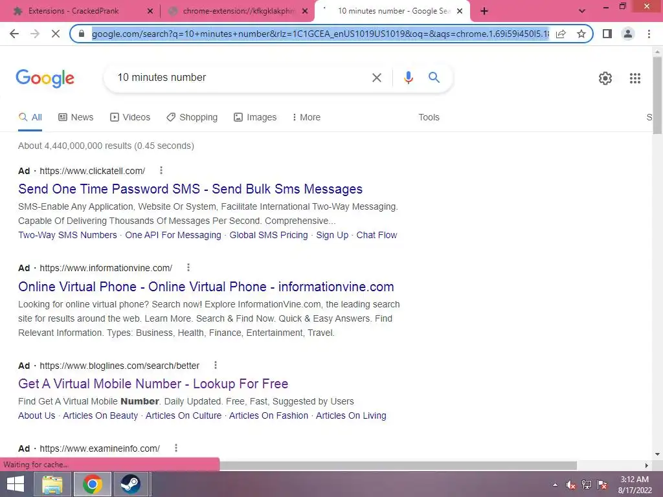
Task: Open Steam from taskbar
Action: (x=130, y=484)
